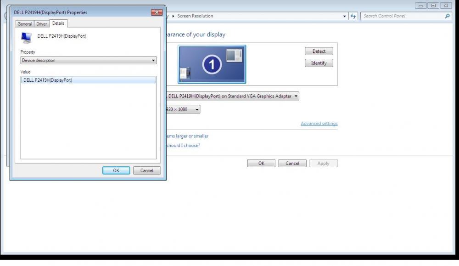The height and width of the screenshot is (266, 459).
Task: Click the Identify button
Action: [x=319, y=63]
